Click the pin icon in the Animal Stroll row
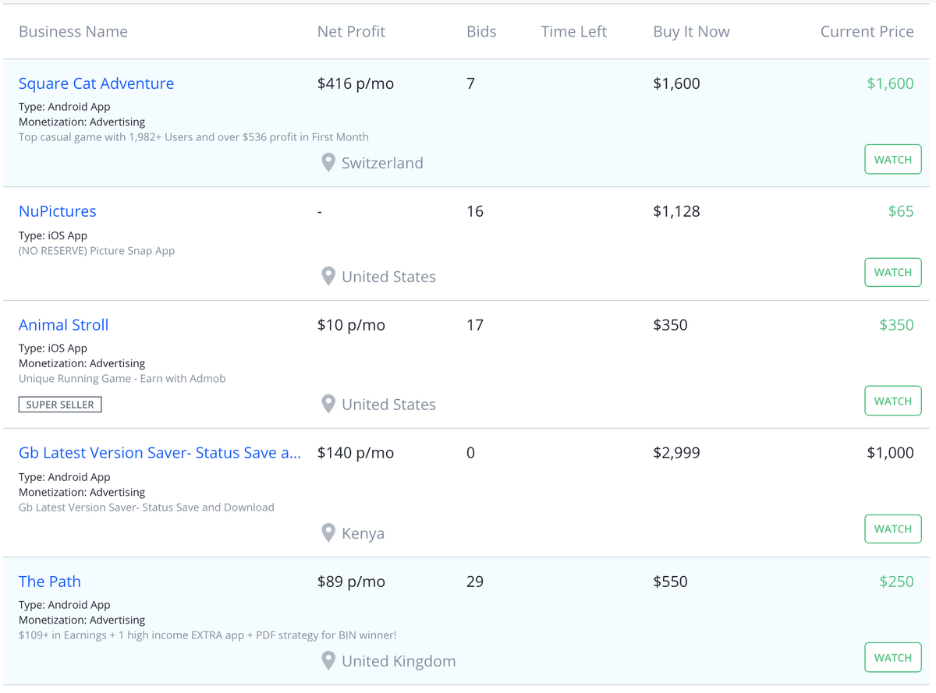Screen dimensions: 936x693 (328, 405)
